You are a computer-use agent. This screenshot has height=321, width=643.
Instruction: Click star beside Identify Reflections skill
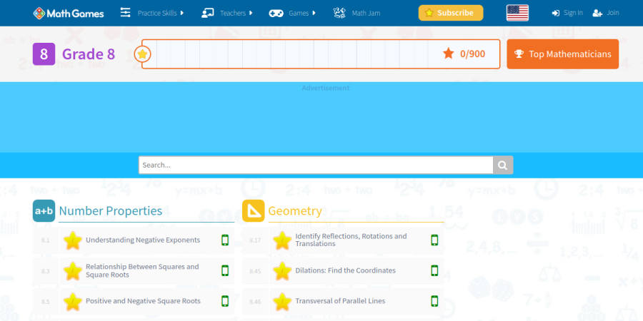[282, 240]
